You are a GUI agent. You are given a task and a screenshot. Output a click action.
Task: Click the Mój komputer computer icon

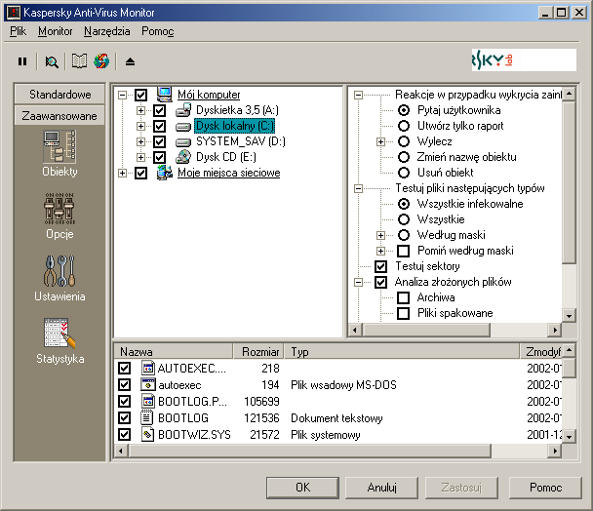[165, 95]
